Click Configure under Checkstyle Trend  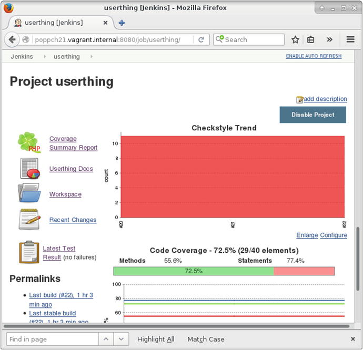334,235
